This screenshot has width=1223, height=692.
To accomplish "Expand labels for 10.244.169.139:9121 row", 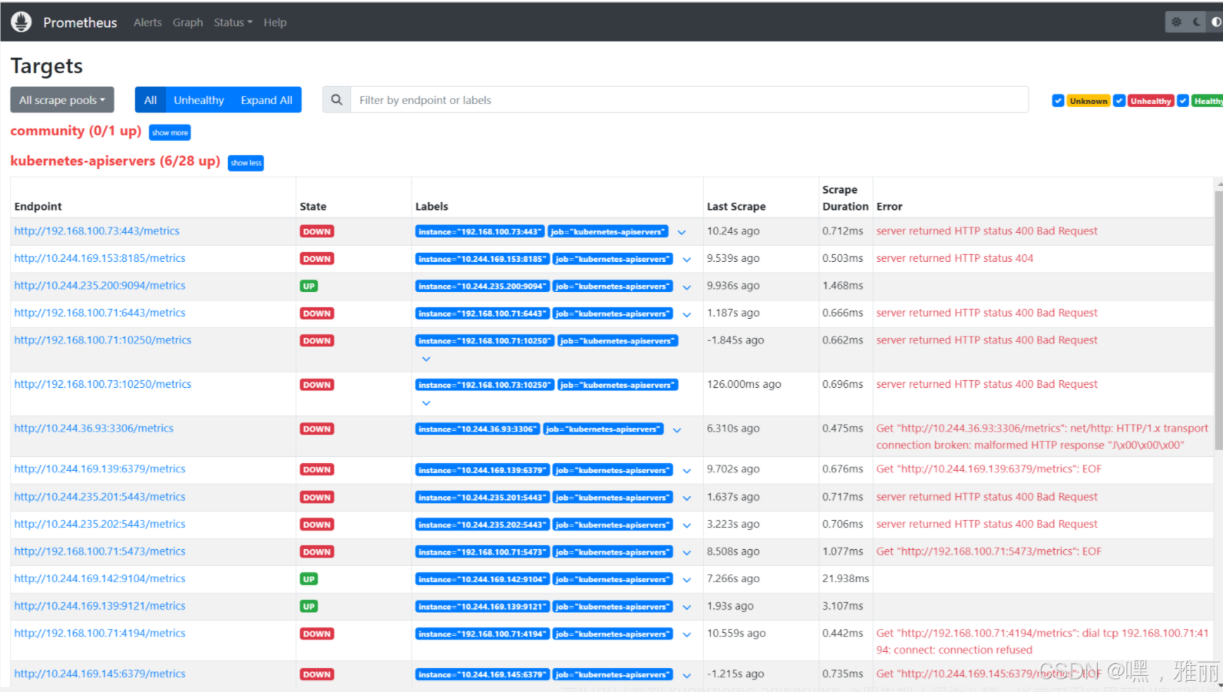I will tap(686, 608).
